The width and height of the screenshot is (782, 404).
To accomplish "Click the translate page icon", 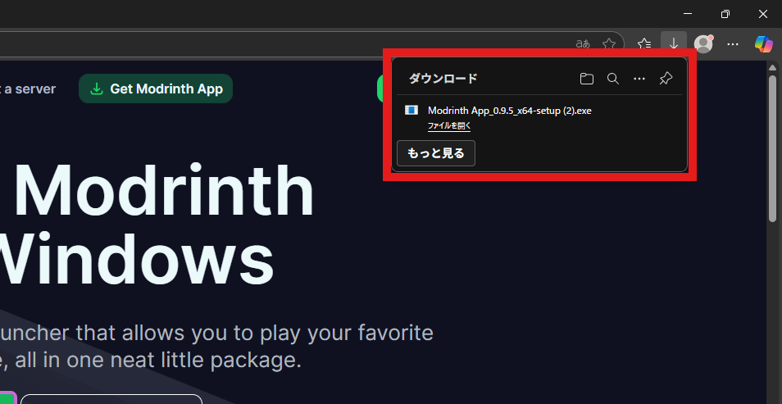I will [x=583, y=44].
